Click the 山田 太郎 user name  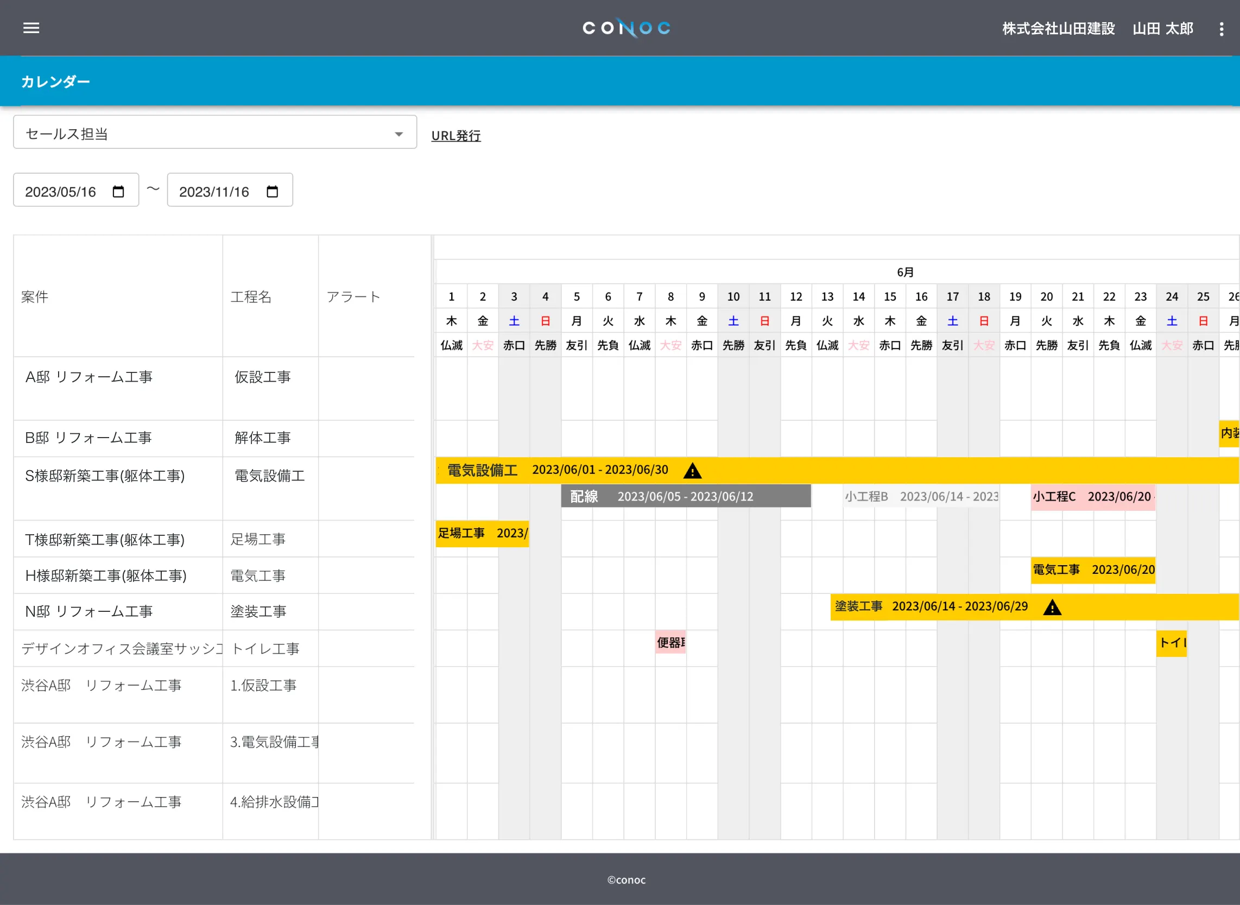click(1163, 28)
